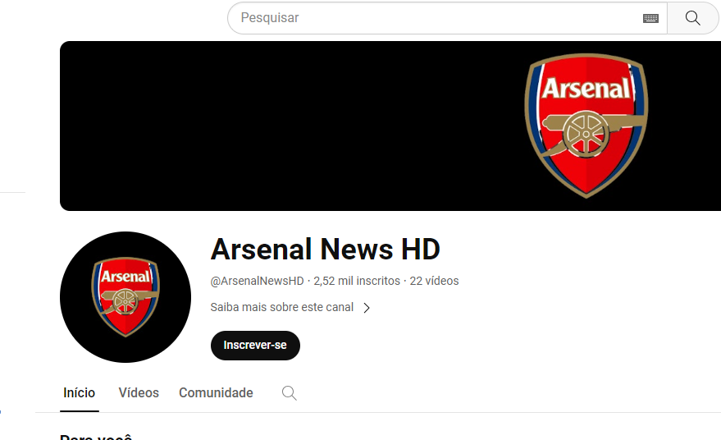Subscribe with the Inscrever-se button
Image resolution: width=721 pixels, height=440 pixels.
(255, 346)
